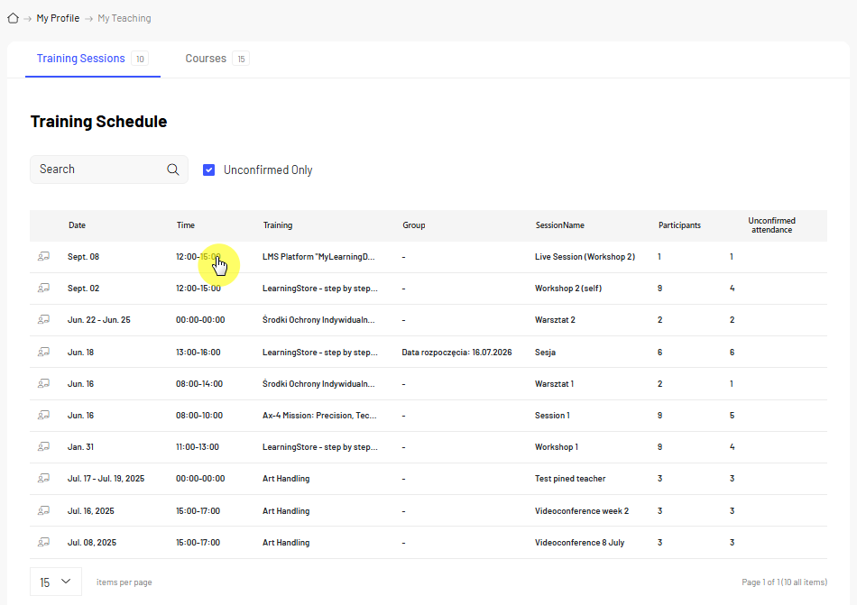Select 'Live Session (Workshop 2)' session name

click(585, 257)
